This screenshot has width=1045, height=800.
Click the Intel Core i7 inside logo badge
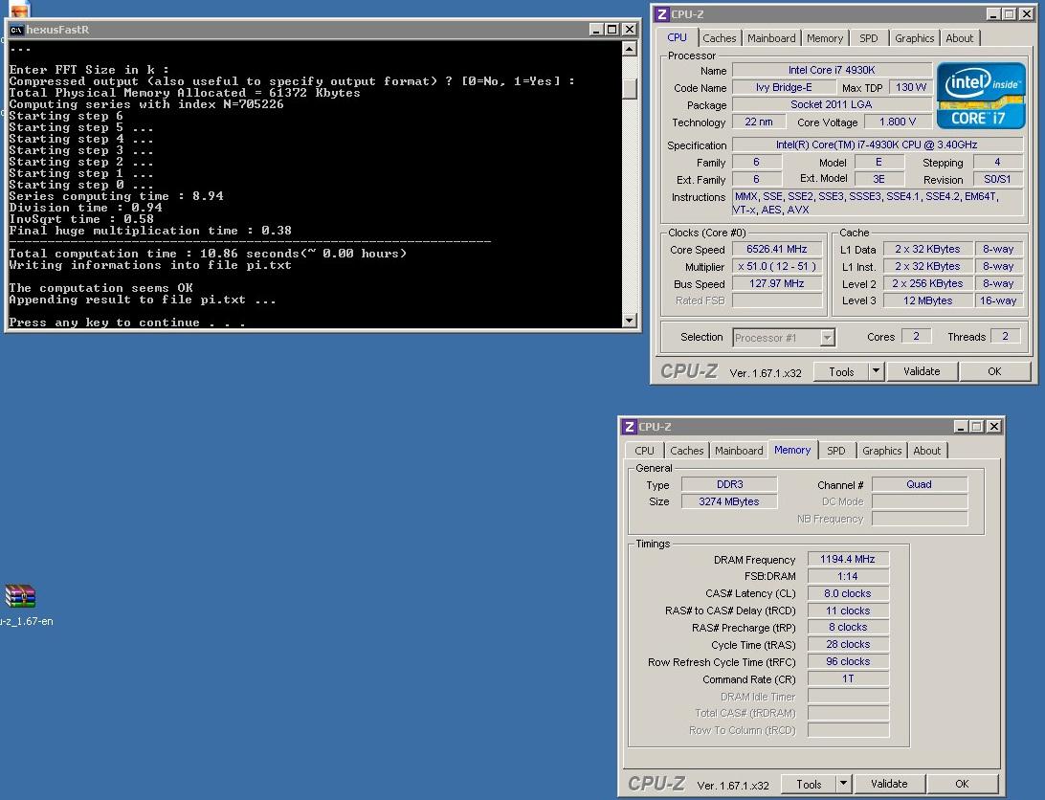click(980, 96)
